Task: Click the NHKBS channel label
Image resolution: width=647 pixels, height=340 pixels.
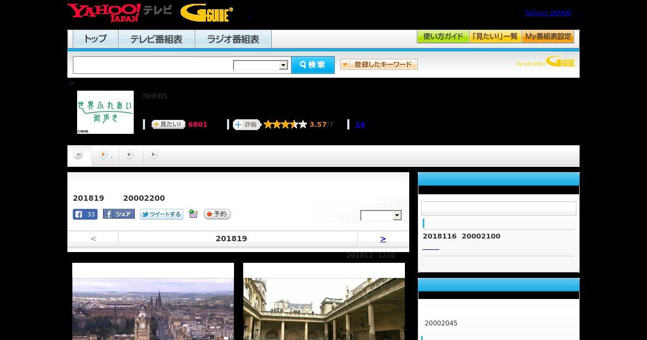Action: (x=155, y=96)
